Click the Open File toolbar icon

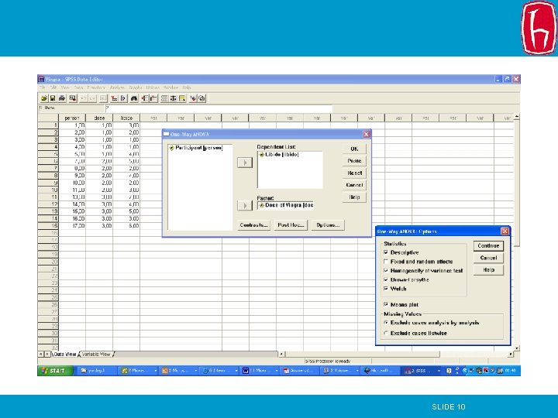tap(43, 98)
